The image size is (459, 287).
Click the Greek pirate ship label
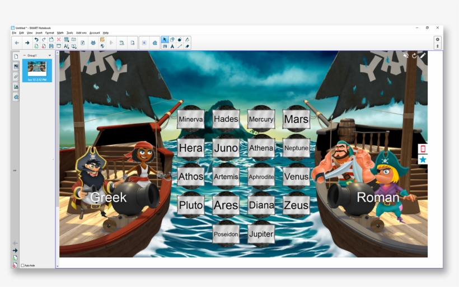point(108,197)
